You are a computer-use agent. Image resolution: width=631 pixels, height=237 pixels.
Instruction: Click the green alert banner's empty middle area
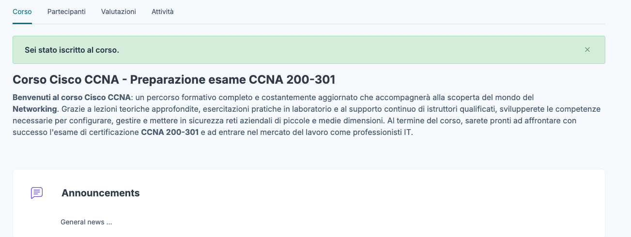click(x=339, y=50)
